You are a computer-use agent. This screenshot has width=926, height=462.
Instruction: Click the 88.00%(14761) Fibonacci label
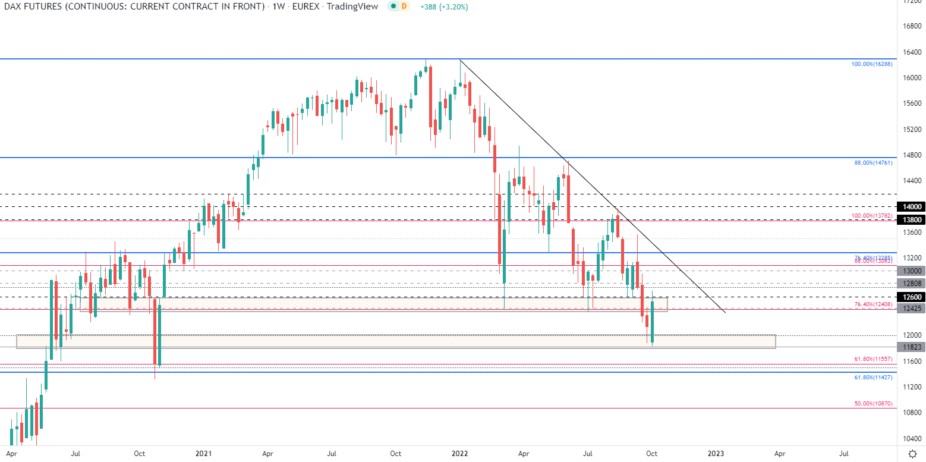pos(874,162)
